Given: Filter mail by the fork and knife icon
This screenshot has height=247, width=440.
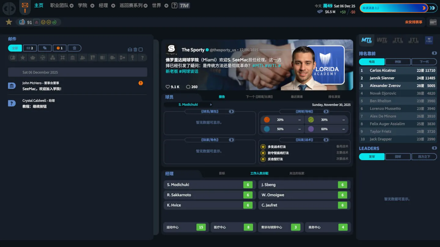Looking at the screenshot, I should [x=92, y=57].
